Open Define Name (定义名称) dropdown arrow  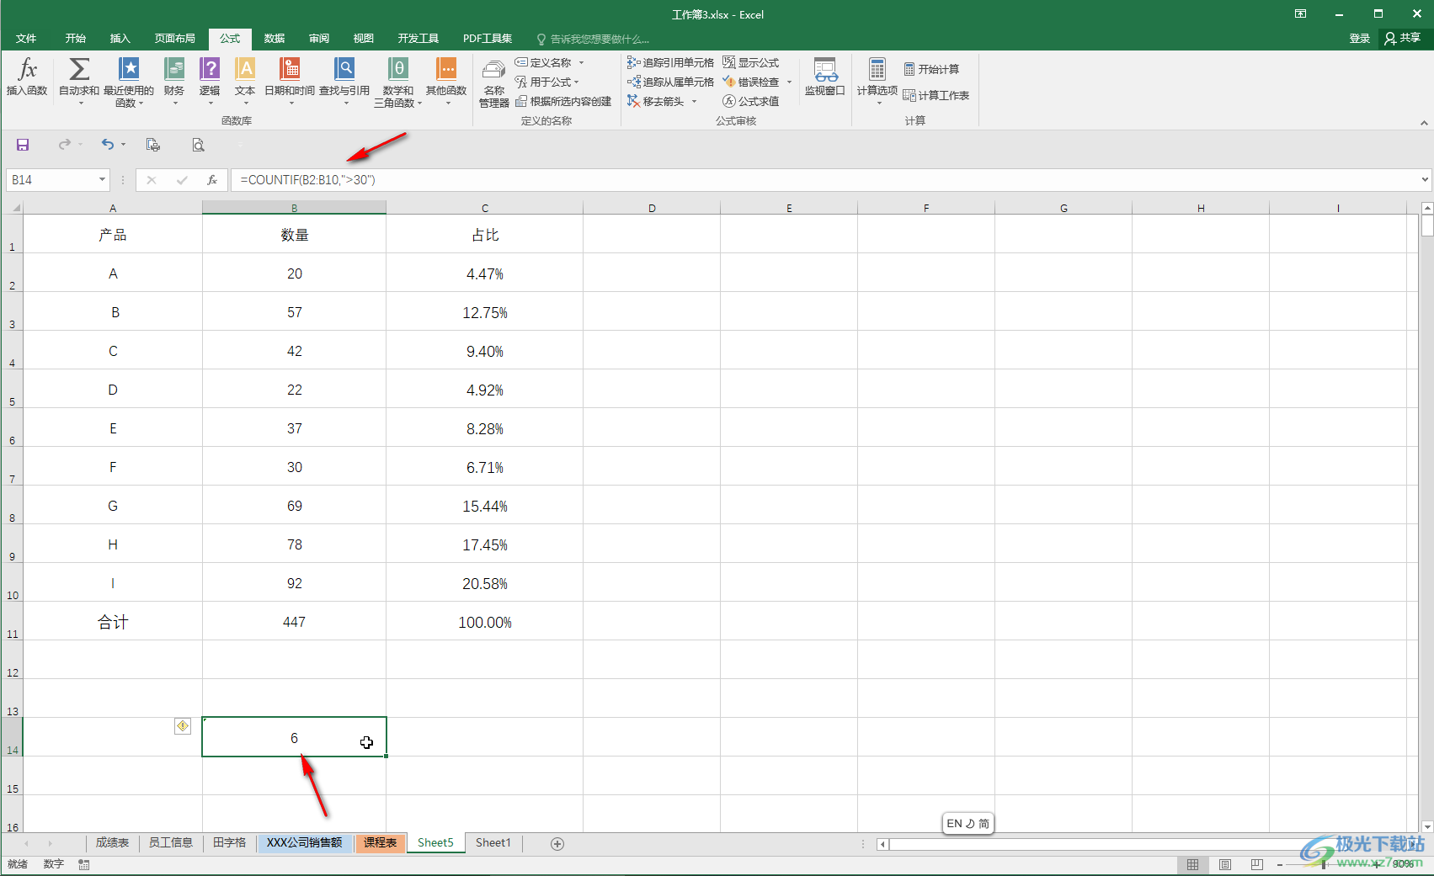click(581, 62)
